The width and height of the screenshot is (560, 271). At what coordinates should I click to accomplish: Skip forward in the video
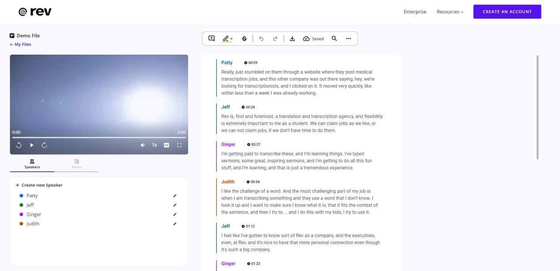pos(44,145)
